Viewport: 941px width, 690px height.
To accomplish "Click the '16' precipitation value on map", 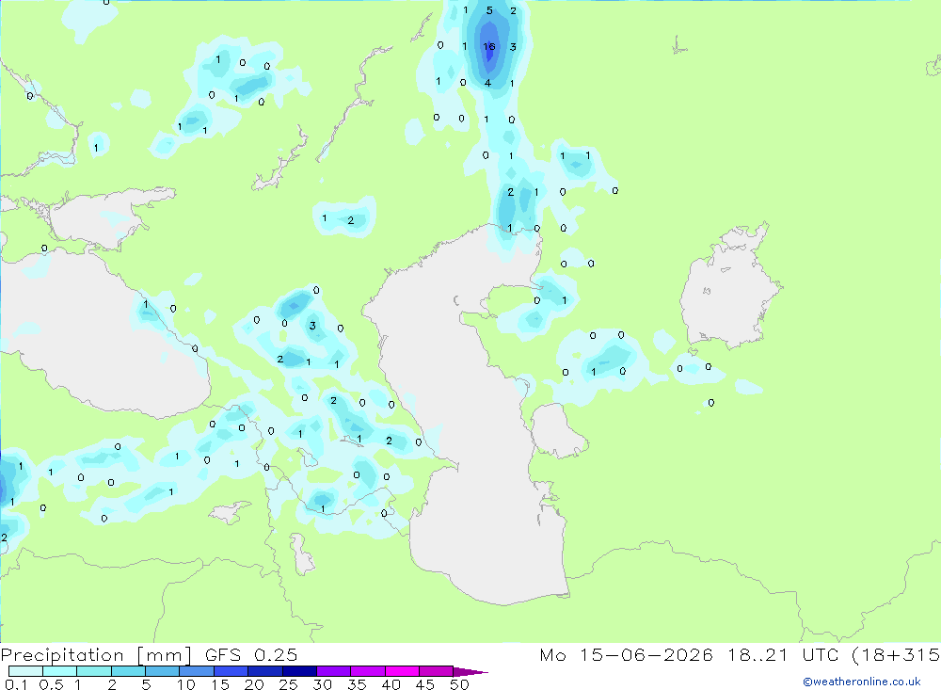I will tap(489, 46).
